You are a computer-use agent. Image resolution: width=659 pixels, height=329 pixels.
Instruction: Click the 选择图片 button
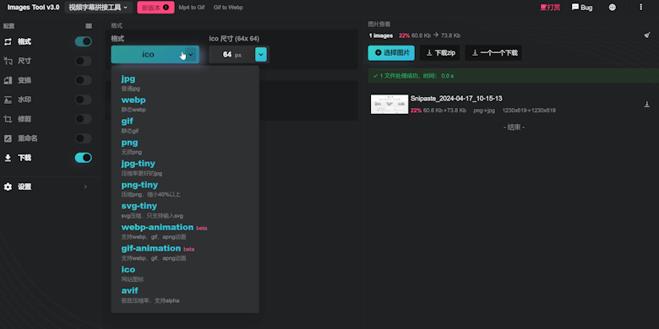tap(391, 53)
